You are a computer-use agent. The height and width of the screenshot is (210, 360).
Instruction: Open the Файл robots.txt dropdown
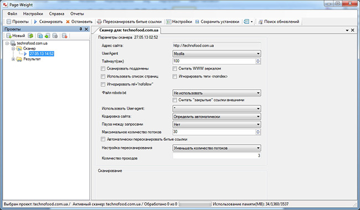point(217,93)
